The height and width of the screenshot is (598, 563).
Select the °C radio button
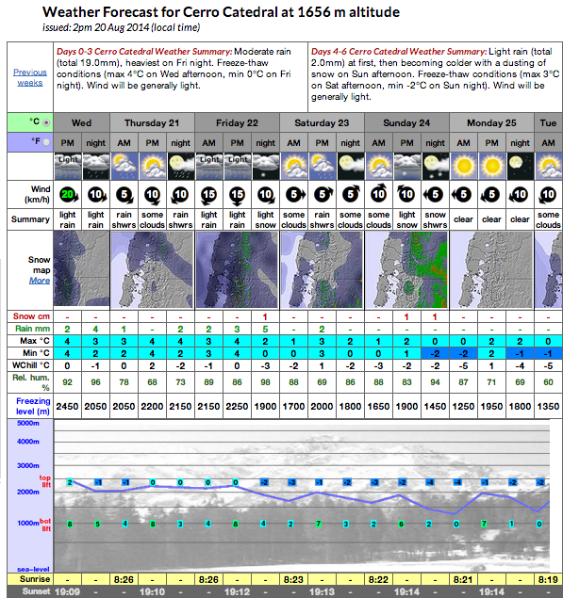point(46,122)
